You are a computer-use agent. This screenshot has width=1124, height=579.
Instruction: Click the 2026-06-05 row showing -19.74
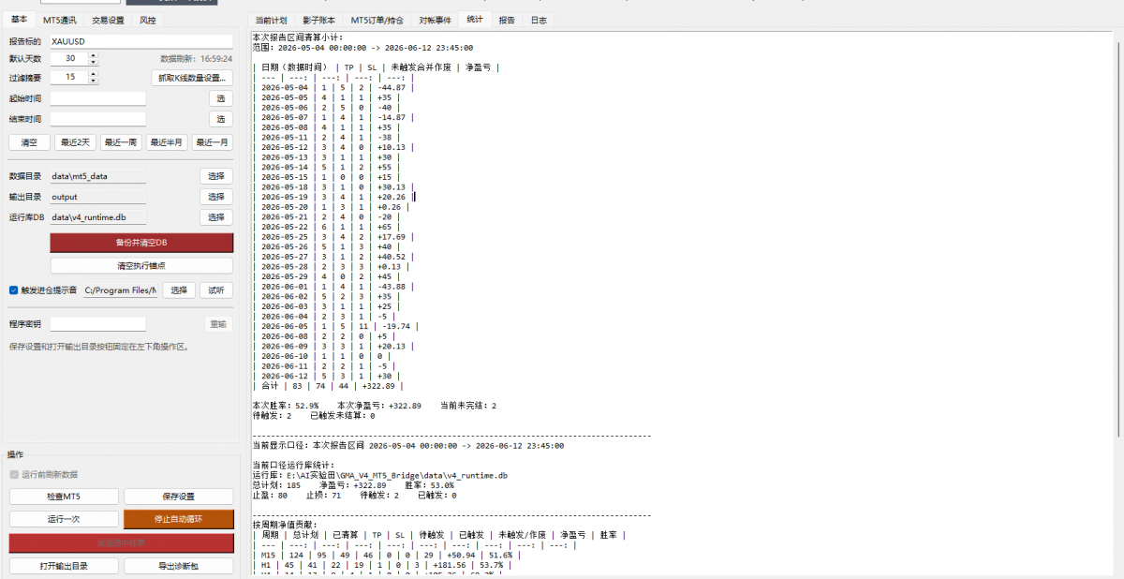click(334, 327)
